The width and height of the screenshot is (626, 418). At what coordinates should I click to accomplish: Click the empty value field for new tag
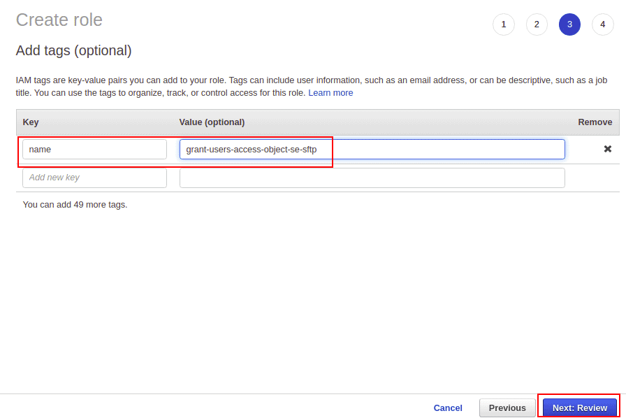click(x=372, y=178)
